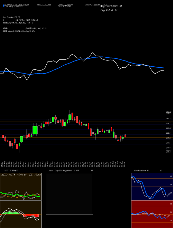Click the last red candlestick on the right
Image resolution: width=173 pixels, height=228 pixels.
point(125,136)
